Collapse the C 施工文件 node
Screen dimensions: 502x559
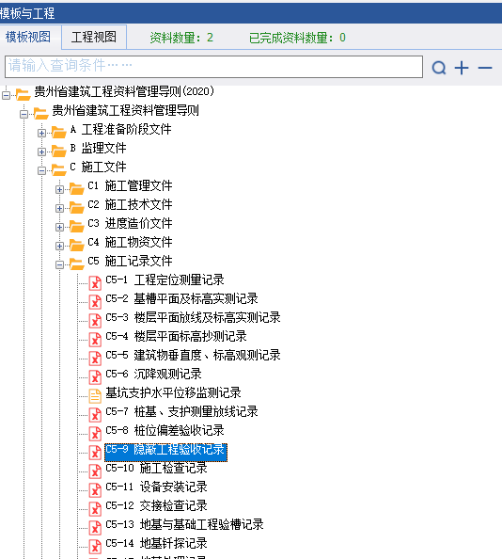(x=41, y=170)
